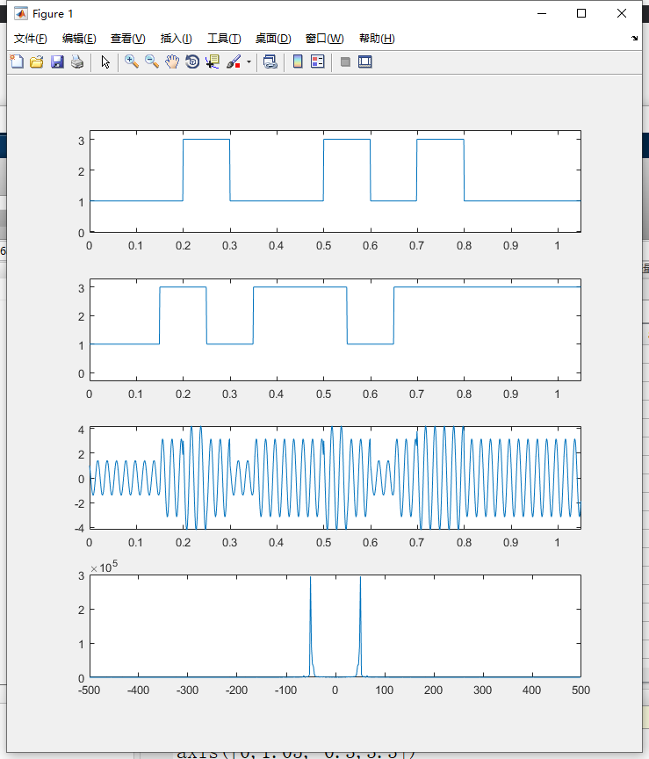This screenshot has height=759, width=649.
Task: Insert a colorbar with the toolbar icon
Action: click(x=298, y=61)
